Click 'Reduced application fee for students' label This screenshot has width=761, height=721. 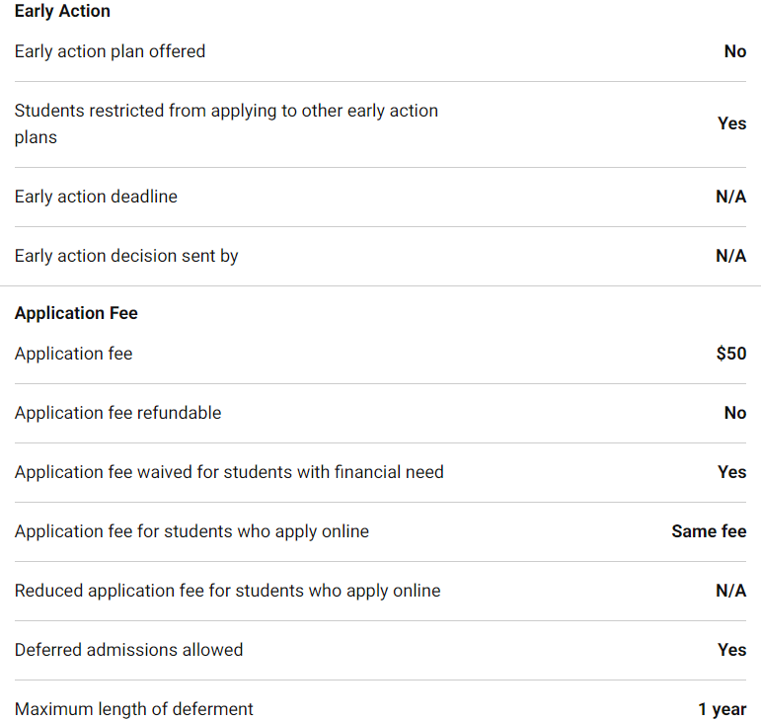click(227, 591)
